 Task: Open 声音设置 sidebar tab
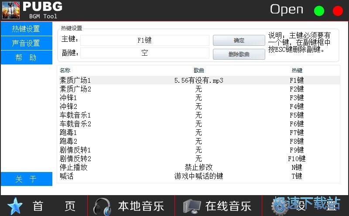click(27, 43)
